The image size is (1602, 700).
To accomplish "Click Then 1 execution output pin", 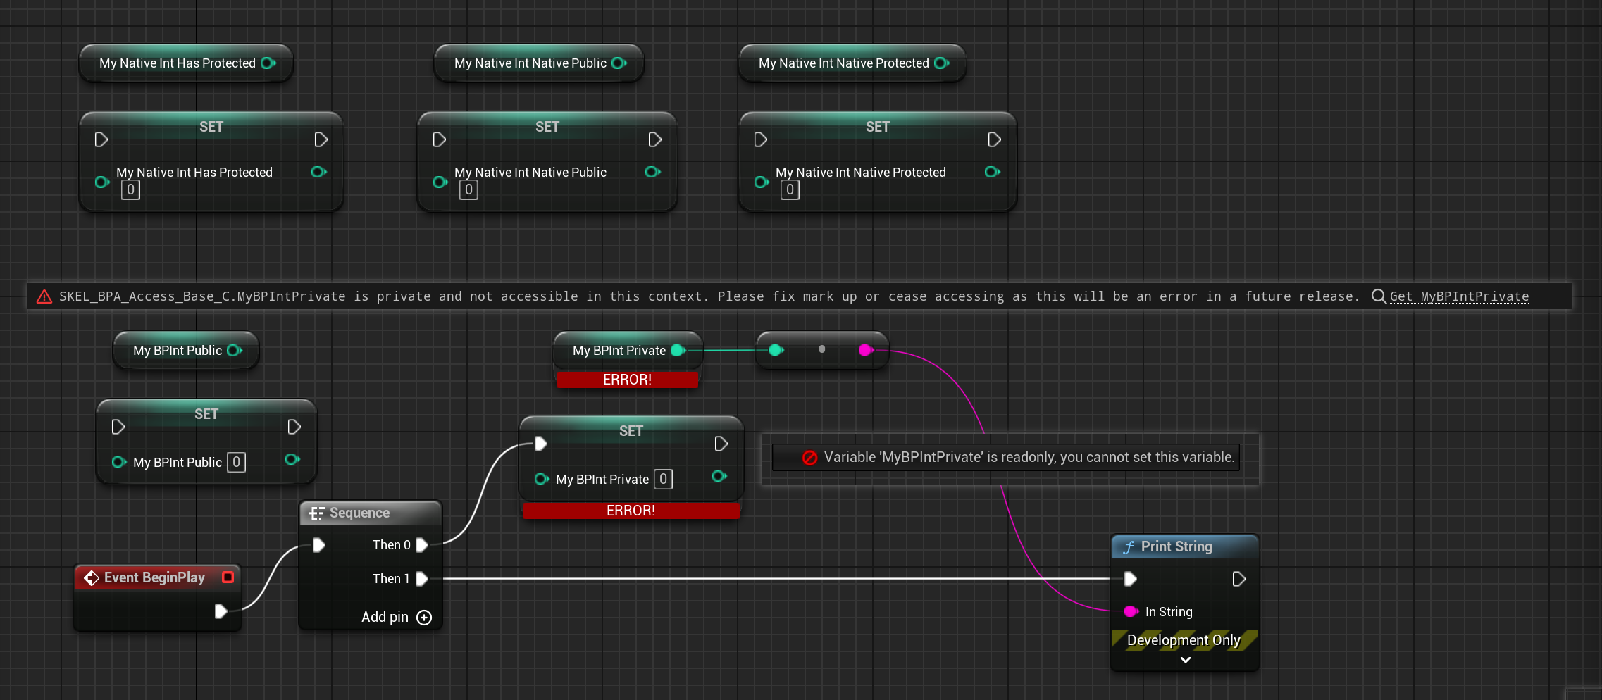I will click(x=422, y=579).
